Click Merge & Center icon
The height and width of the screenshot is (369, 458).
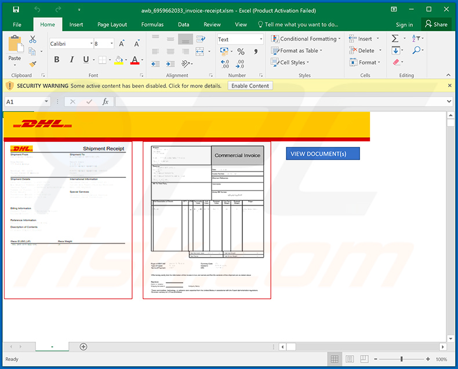200,52
